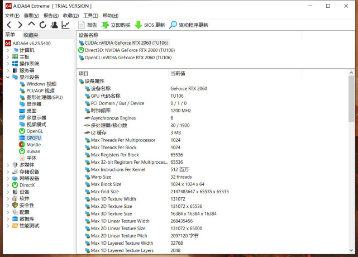The width and height of the screenshot is (358, 257).
Task: Open the 报告(R) menu
Action: click(51, 16)
